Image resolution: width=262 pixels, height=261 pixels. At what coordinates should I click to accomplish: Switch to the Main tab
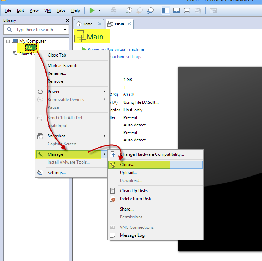pos(119,24)
